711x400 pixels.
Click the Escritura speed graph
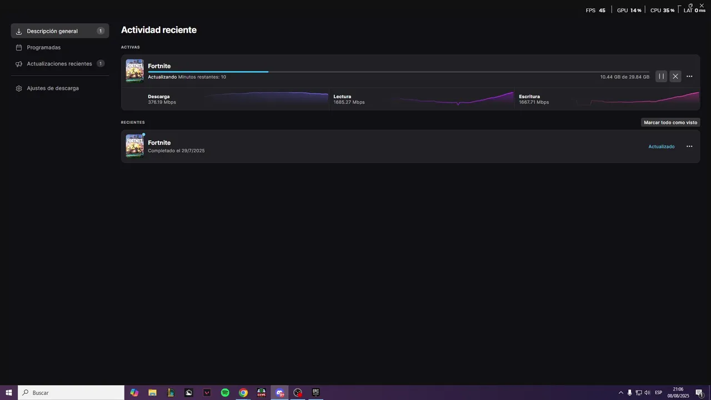pyautogui.click(x=638, y=99)
